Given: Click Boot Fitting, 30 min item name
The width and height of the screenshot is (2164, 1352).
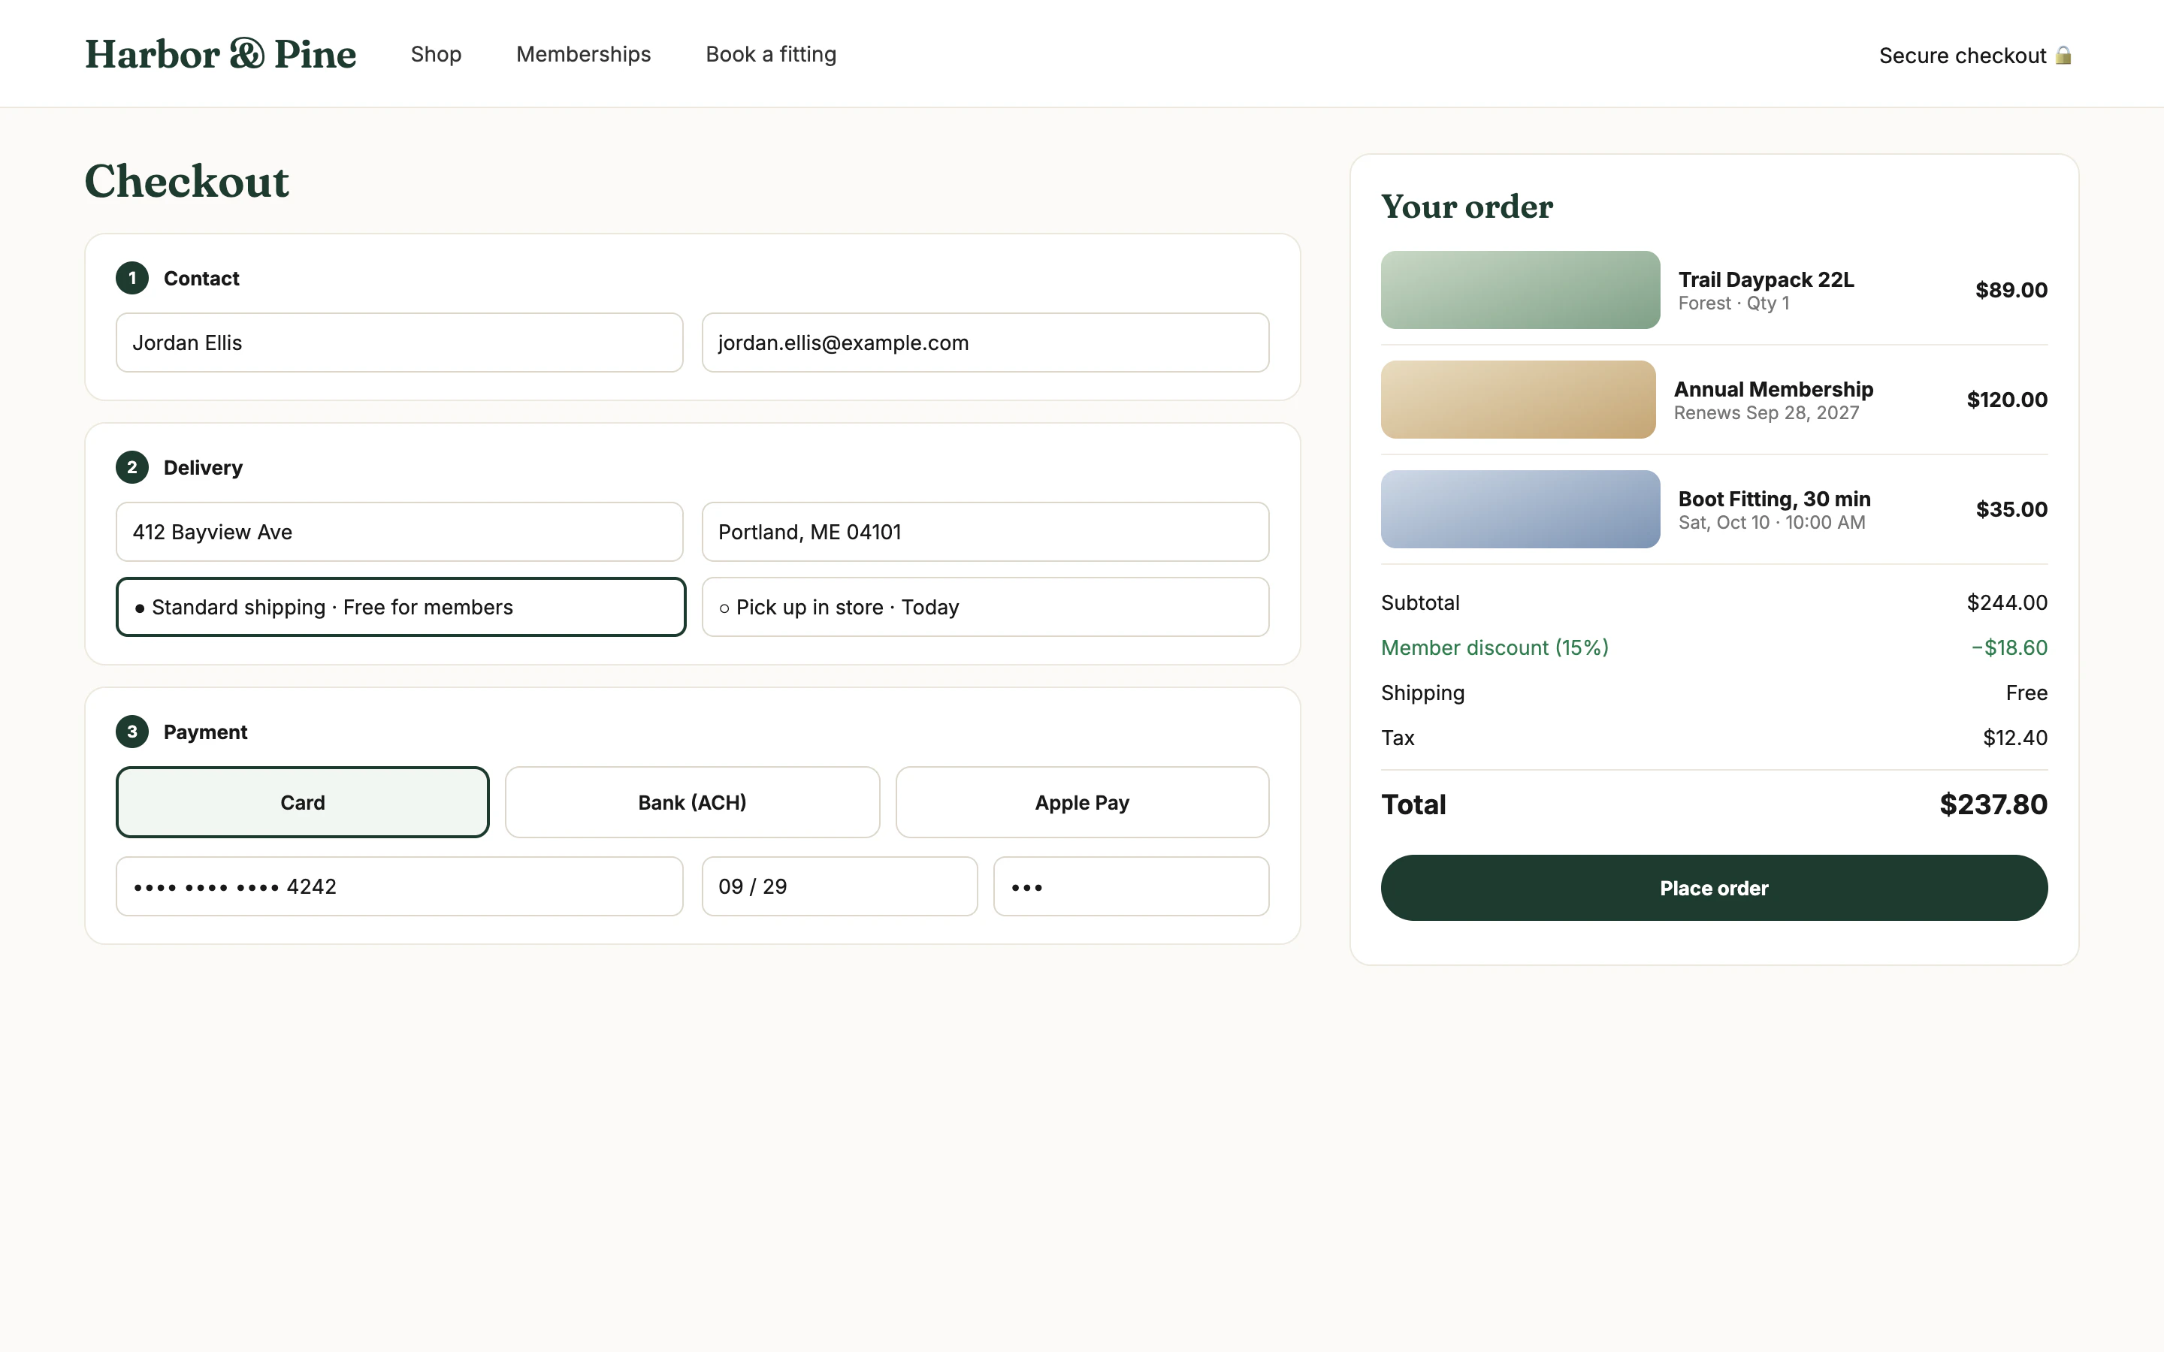Looking at the screenshot, I should click(1774, 499).
